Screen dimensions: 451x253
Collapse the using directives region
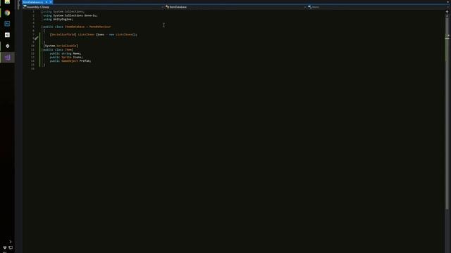(x=42, y=12)
